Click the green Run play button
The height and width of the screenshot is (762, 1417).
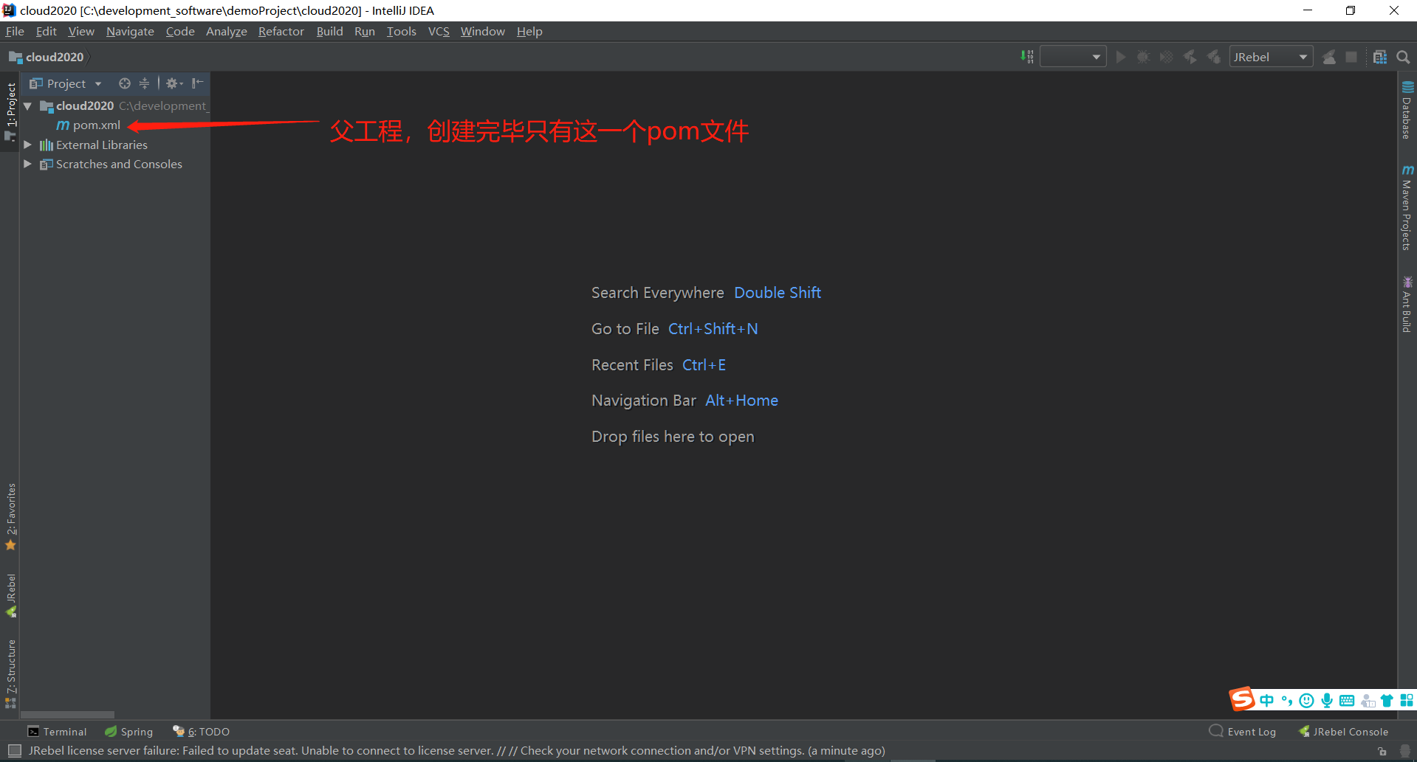pyautogui.click(x=1121, y=57)
